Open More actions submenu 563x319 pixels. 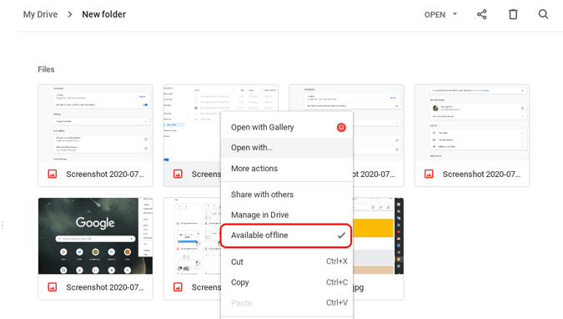click(287, 169)
